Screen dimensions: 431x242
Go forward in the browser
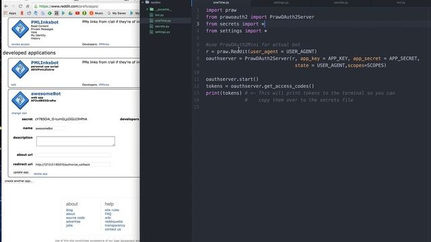[x=13, y=6]
